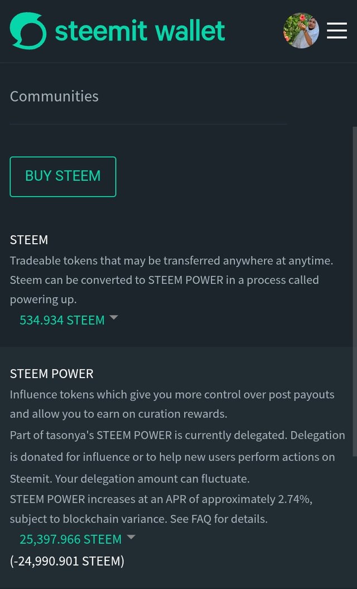Viewport: 357px width, 589px height.
Task: Expand the 25,397.966 STEEM power dropdown
Action: 70,539
